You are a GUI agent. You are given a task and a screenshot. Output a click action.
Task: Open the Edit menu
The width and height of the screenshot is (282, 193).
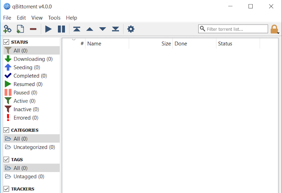click(x=21, y=18)
